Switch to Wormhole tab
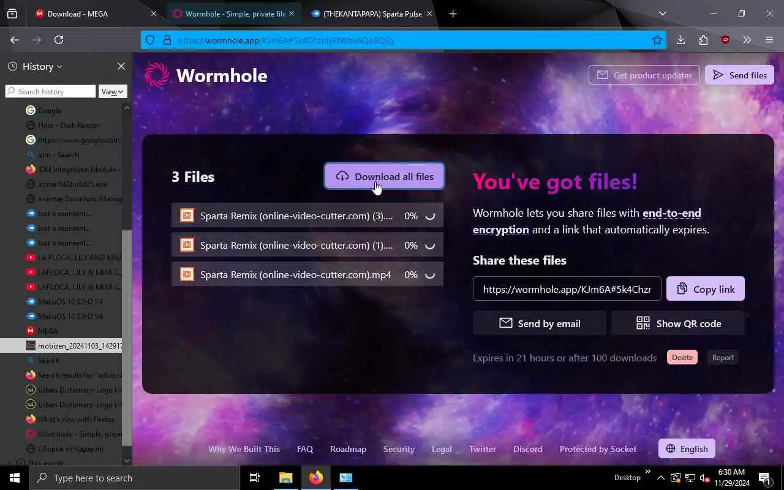 click(235, 13)
